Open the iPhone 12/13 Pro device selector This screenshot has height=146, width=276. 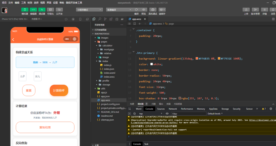click(x=14, y=19)
